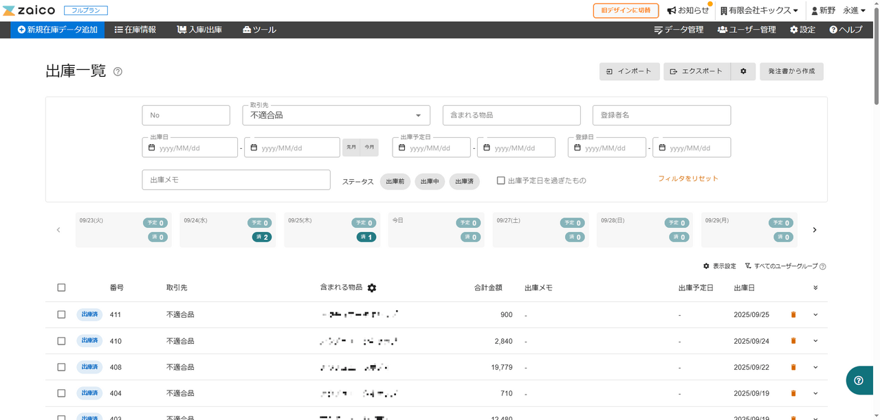Click the 出庫メモ input field
This screenshot has height=420, width=880.
(236, 180)
